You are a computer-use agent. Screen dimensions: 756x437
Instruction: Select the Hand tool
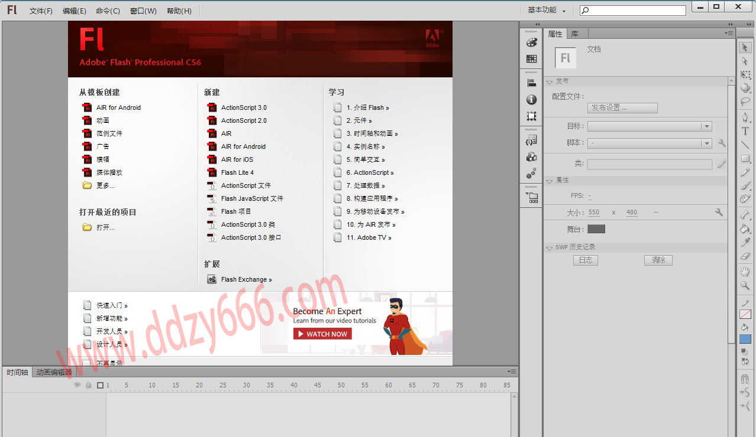coord(745,272)
